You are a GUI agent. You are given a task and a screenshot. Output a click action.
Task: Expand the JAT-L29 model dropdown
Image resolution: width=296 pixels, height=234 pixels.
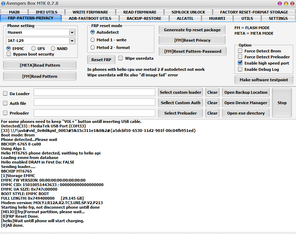coord(72,41)
